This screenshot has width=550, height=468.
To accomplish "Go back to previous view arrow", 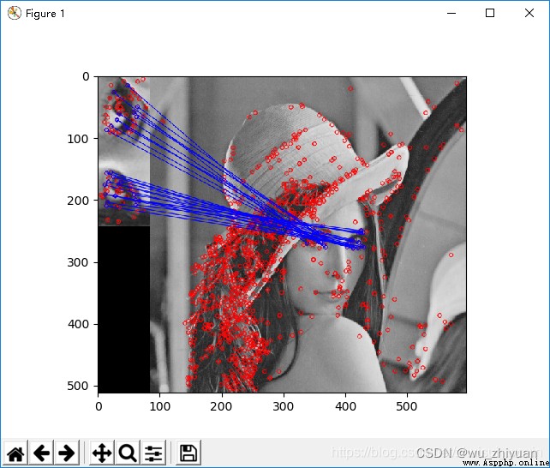I will click(x=41, y=453).
